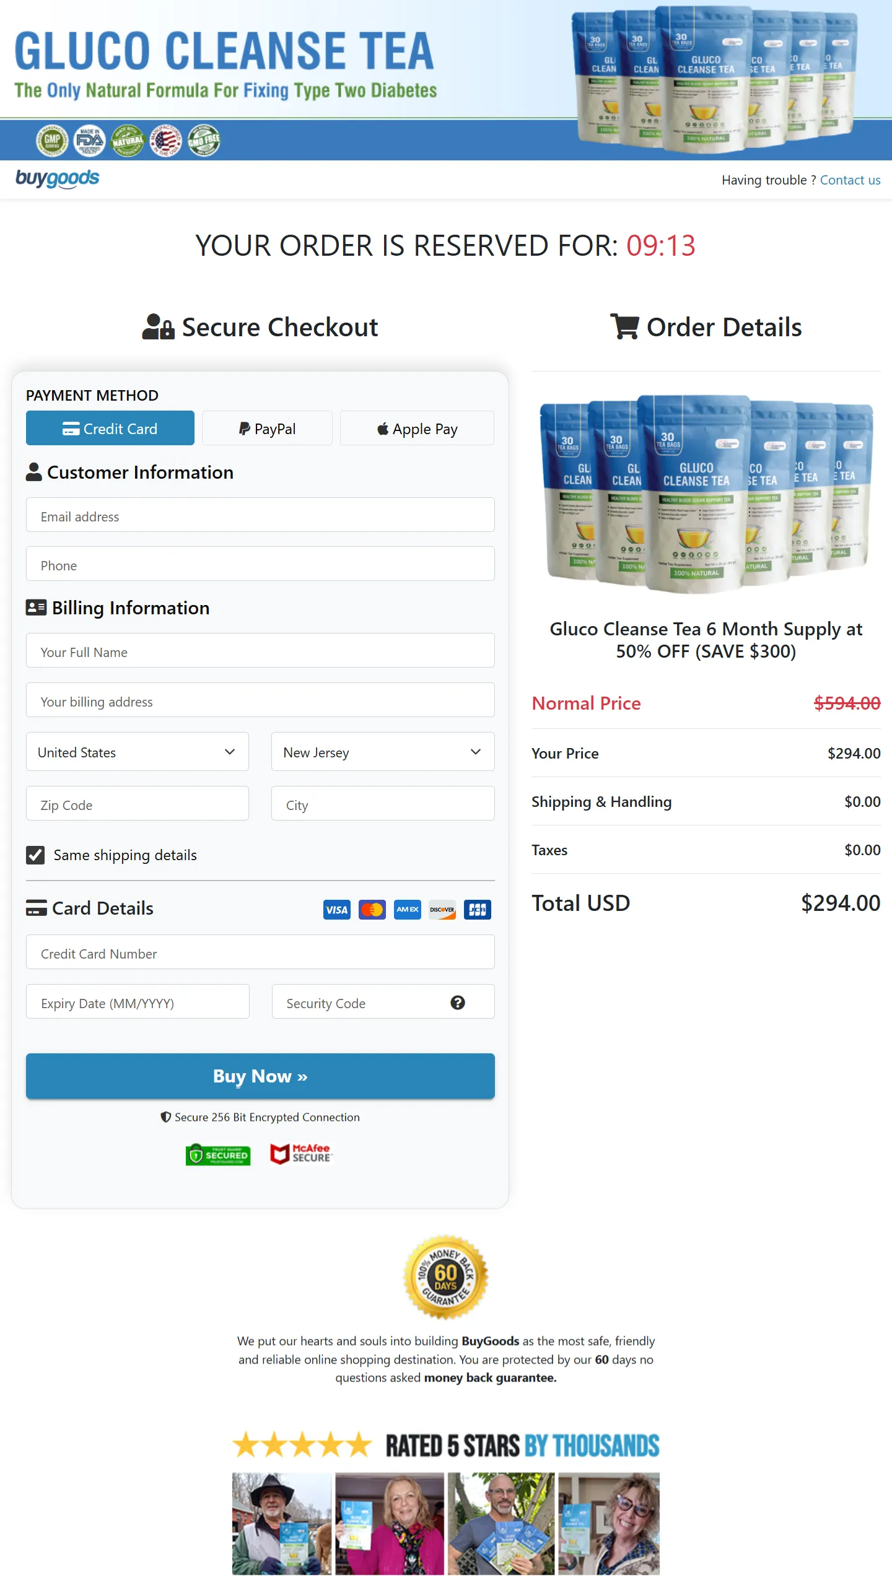
Task: Click the JCB card icon
Action: [x=477, y=910]
